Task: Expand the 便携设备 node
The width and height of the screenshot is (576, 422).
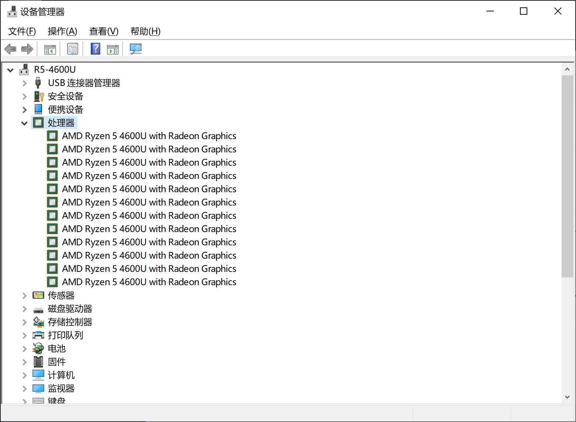Action: [24, 110]
